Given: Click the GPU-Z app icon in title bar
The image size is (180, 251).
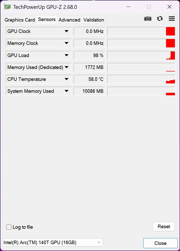Looking at the screenshot, I should tap(7, 7).
